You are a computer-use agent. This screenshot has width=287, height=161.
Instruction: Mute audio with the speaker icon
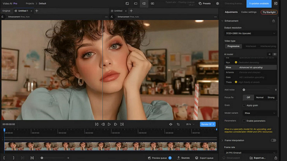pyautogui.click(x=171, y=124)
